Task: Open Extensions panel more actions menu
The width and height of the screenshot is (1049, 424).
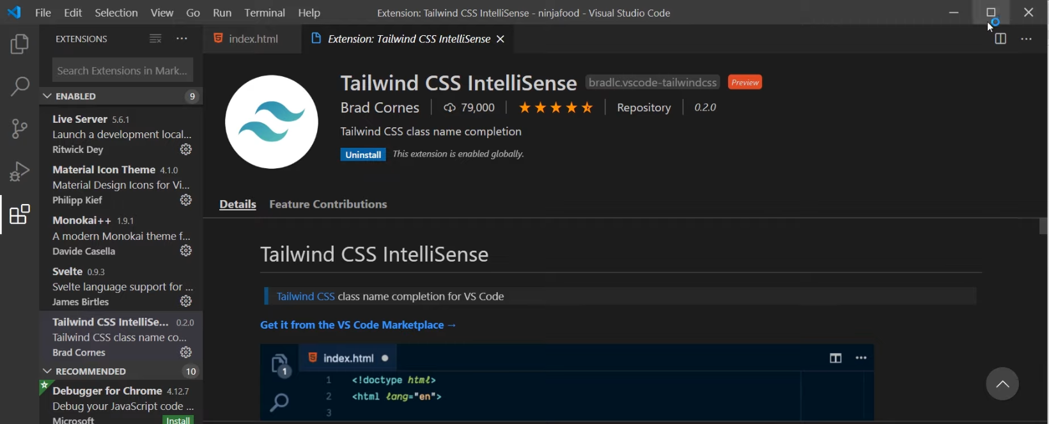Action: [x=182, y=39]
